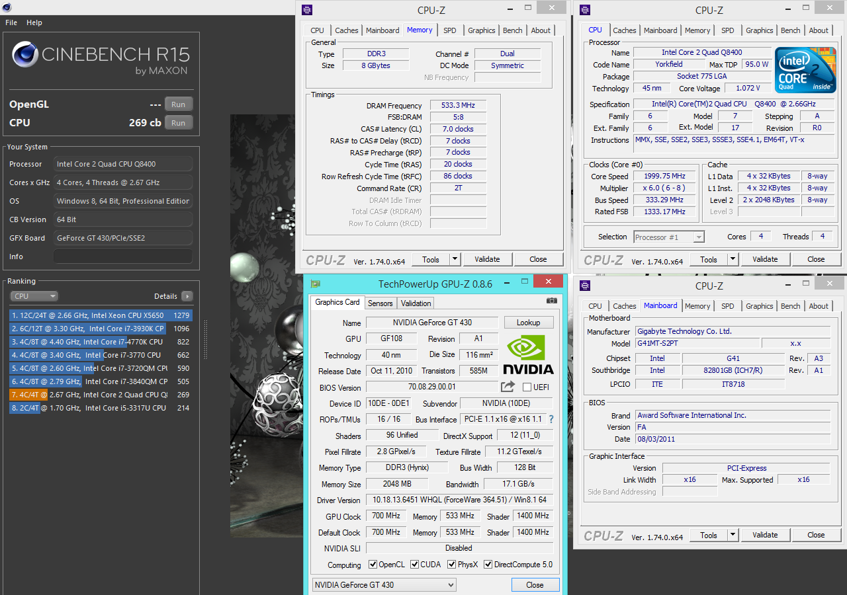
Task: Select the Graphics Card tab in GPU-Z
Action: click(x=337, y=302)
